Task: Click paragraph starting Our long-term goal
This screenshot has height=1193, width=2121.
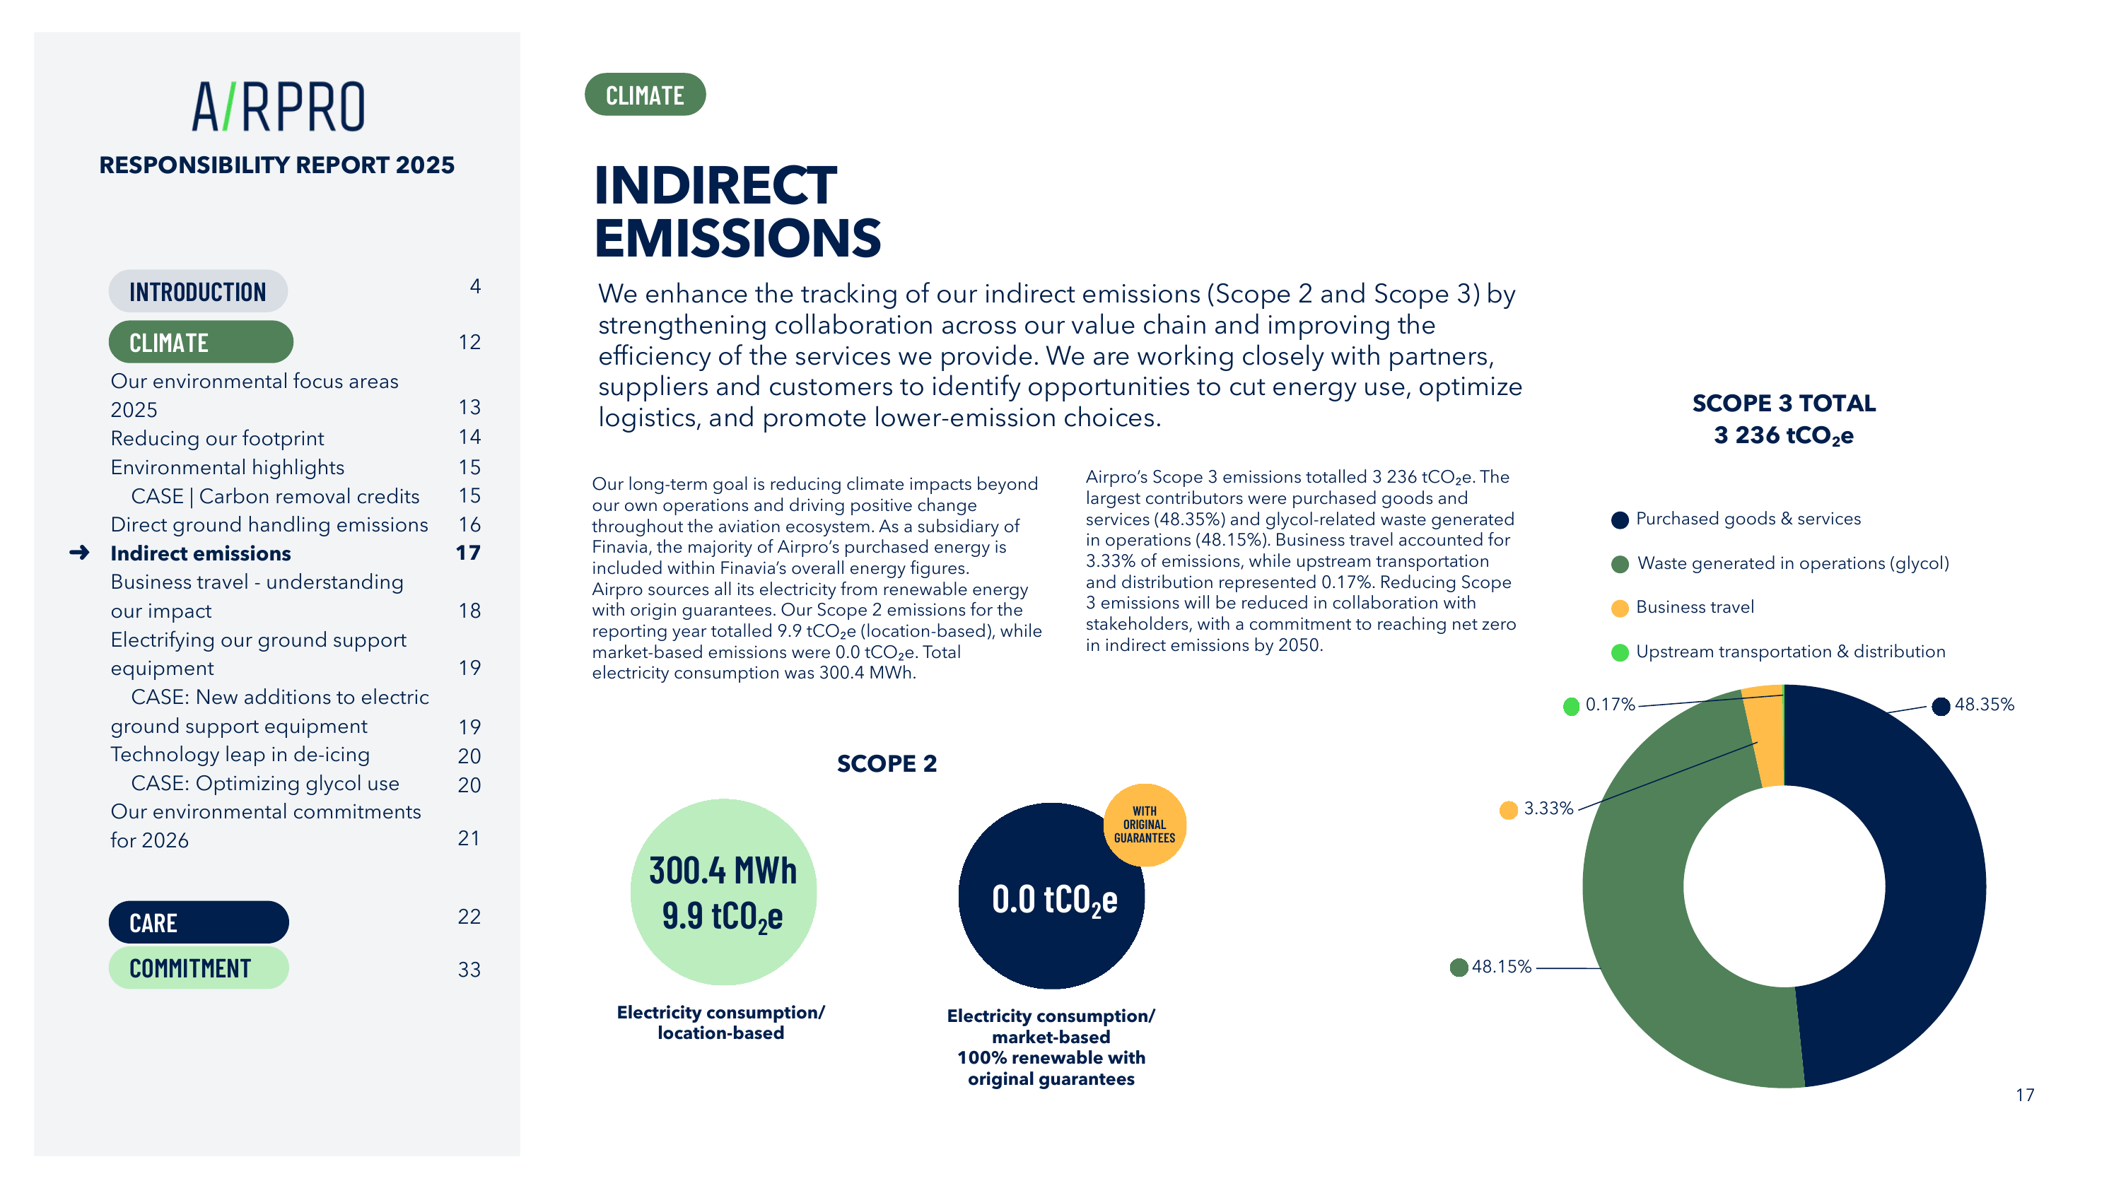Action: click(x=817, y=578)
